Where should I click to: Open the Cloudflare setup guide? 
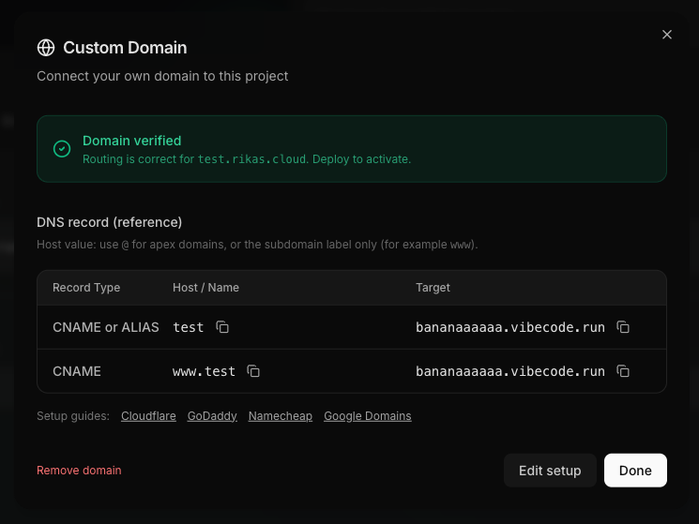(x=148, y=416)
